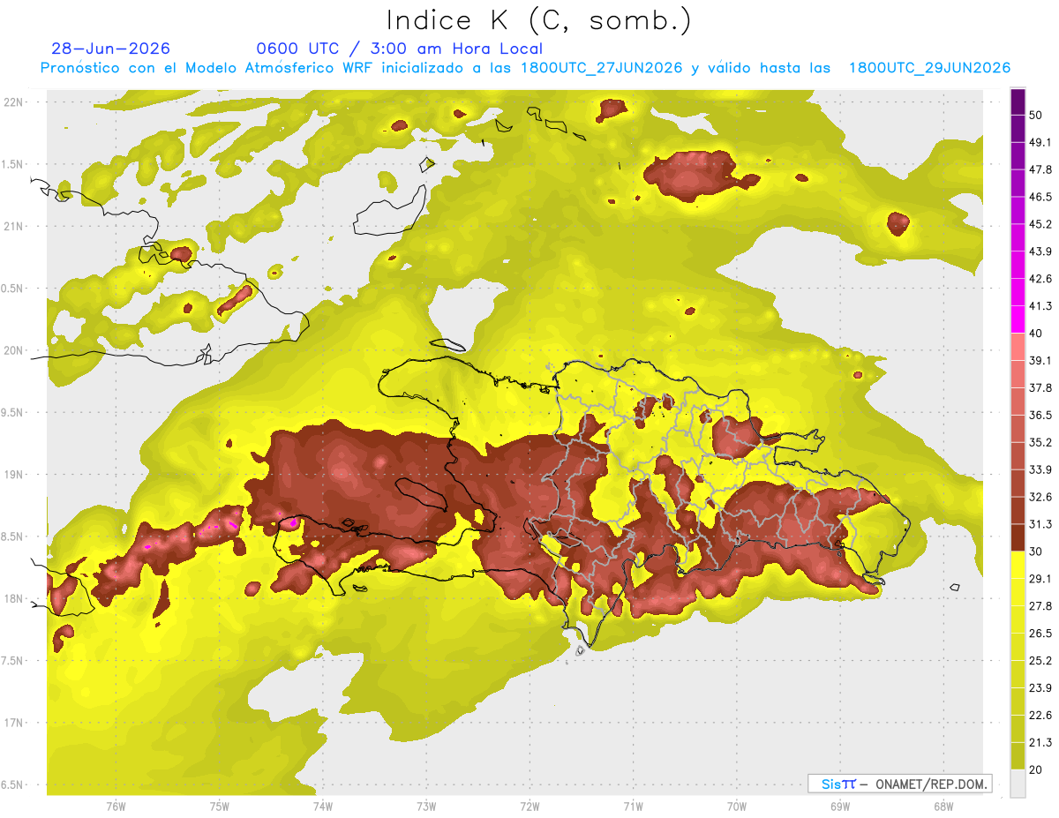1059x818 pixels.
Task: Click the colorbar value '30'
Action: (1037, 552)
